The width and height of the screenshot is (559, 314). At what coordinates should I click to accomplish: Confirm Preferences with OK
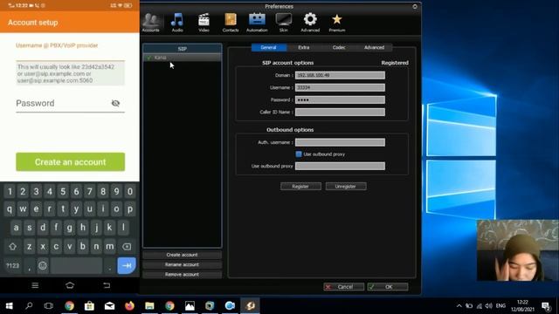click(388, 287)
